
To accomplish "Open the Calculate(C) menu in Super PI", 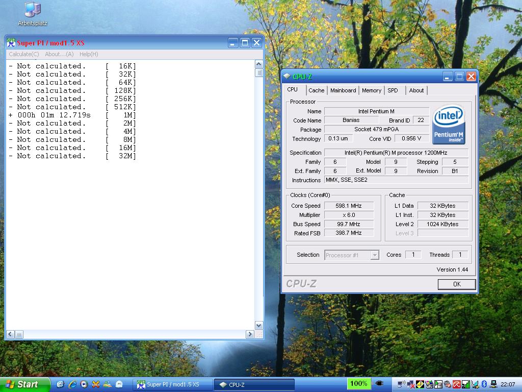I will (24, 54).
